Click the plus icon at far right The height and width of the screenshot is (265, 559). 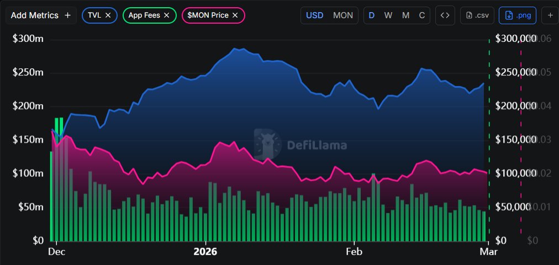tap(550, 15)
